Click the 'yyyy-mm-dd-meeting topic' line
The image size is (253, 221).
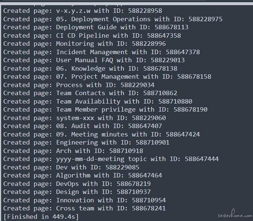111,159
